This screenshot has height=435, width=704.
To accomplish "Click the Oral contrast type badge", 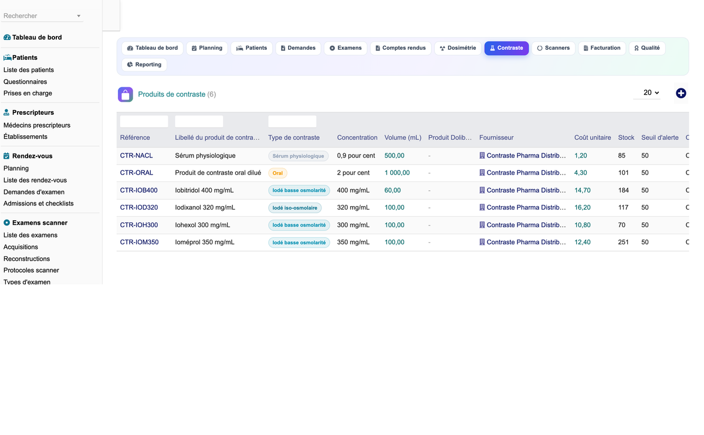I will tap(277, 173).
